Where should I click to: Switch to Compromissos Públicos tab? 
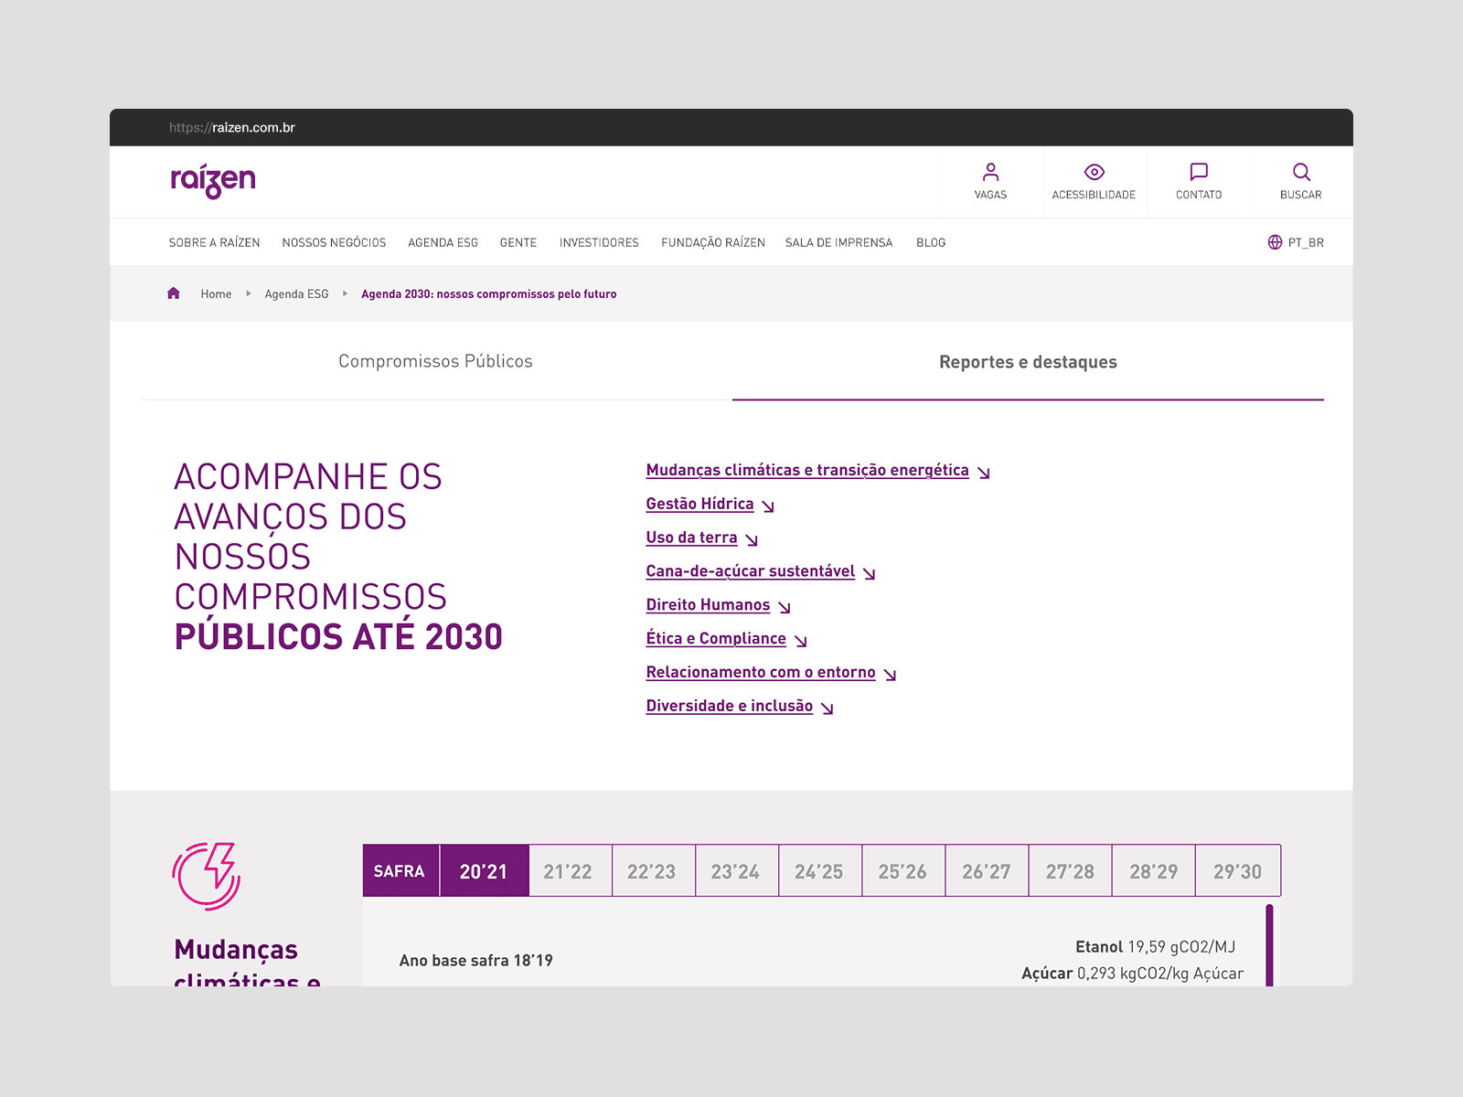435,361
